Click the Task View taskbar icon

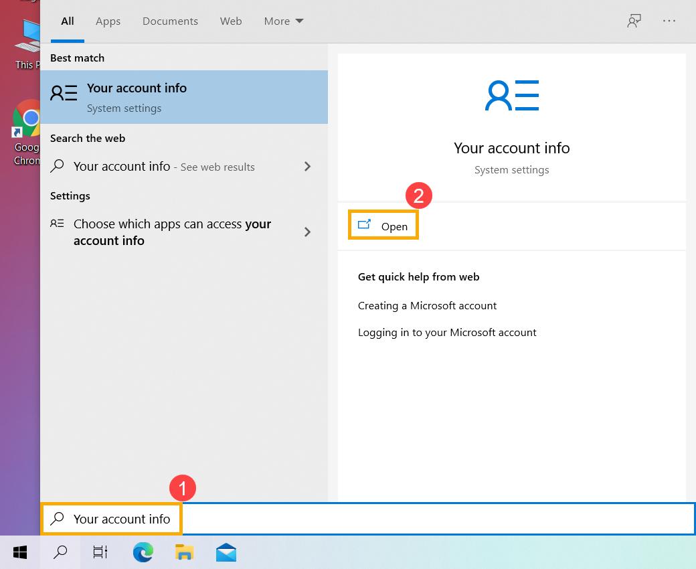click(x=100, y=552)
